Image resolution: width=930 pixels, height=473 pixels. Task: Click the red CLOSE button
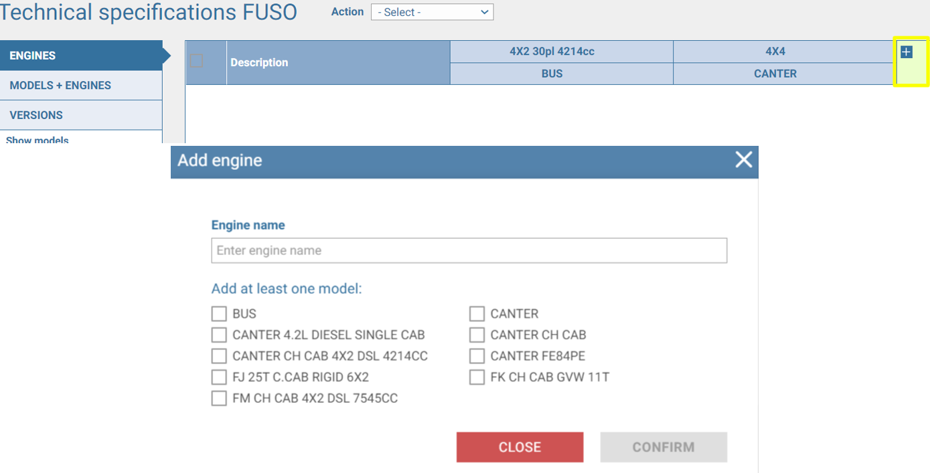pos(520,447)
